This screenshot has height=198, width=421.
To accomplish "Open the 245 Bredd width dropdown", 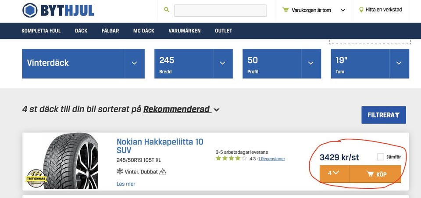I will 222,63.
